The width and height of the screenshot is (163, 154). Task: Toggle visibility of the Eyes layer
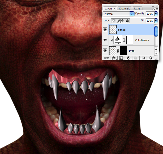pos(105,51)
